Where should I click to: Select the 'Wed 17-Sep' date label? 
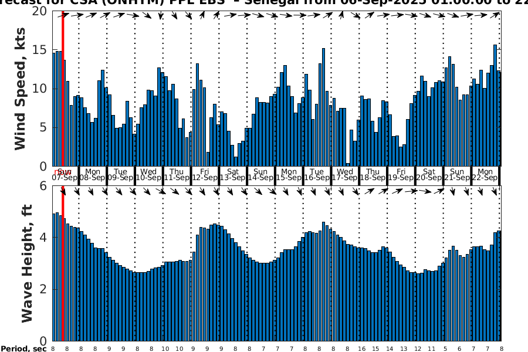345,174
